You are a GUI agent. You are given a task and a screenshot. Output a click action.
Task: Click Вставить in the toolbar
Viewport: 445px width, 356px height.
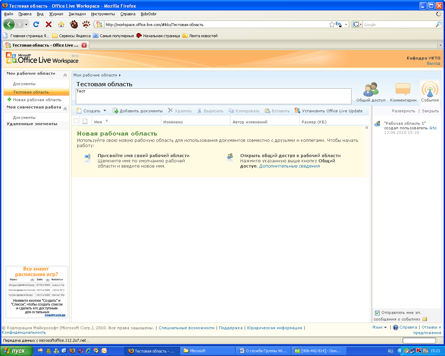tap(277, 111)
